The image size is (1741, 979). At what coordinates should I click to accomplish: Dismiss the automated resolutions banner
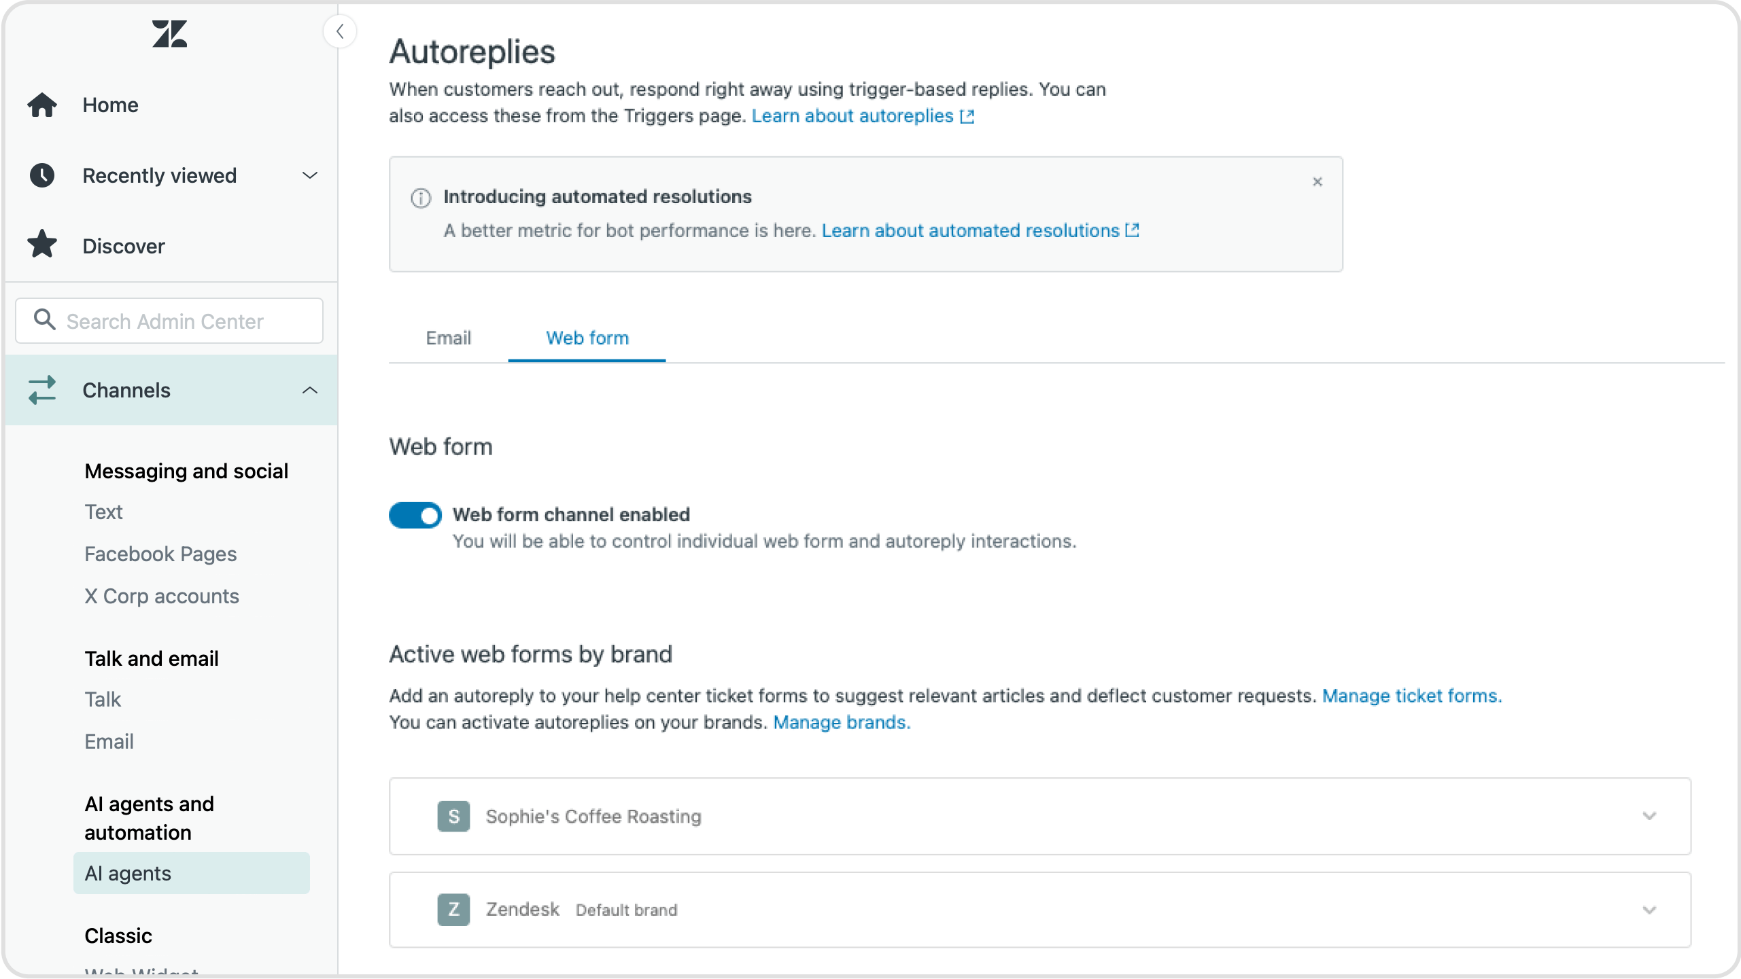click(x=1317, y=181)
